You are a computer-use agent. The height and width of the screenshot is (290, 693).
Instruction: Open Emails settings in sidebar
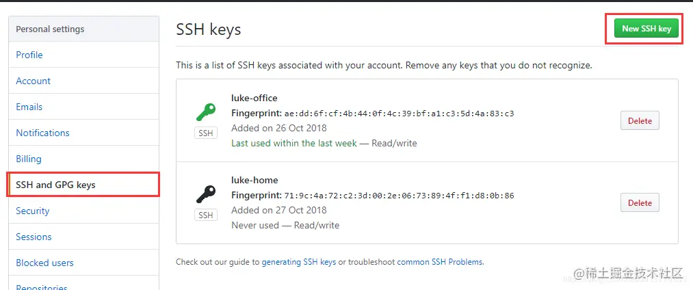coord(29,107)
